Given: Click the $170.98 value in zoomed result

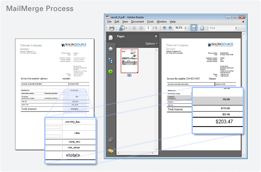Looking at the screenshot, I should tap(225, 108).
